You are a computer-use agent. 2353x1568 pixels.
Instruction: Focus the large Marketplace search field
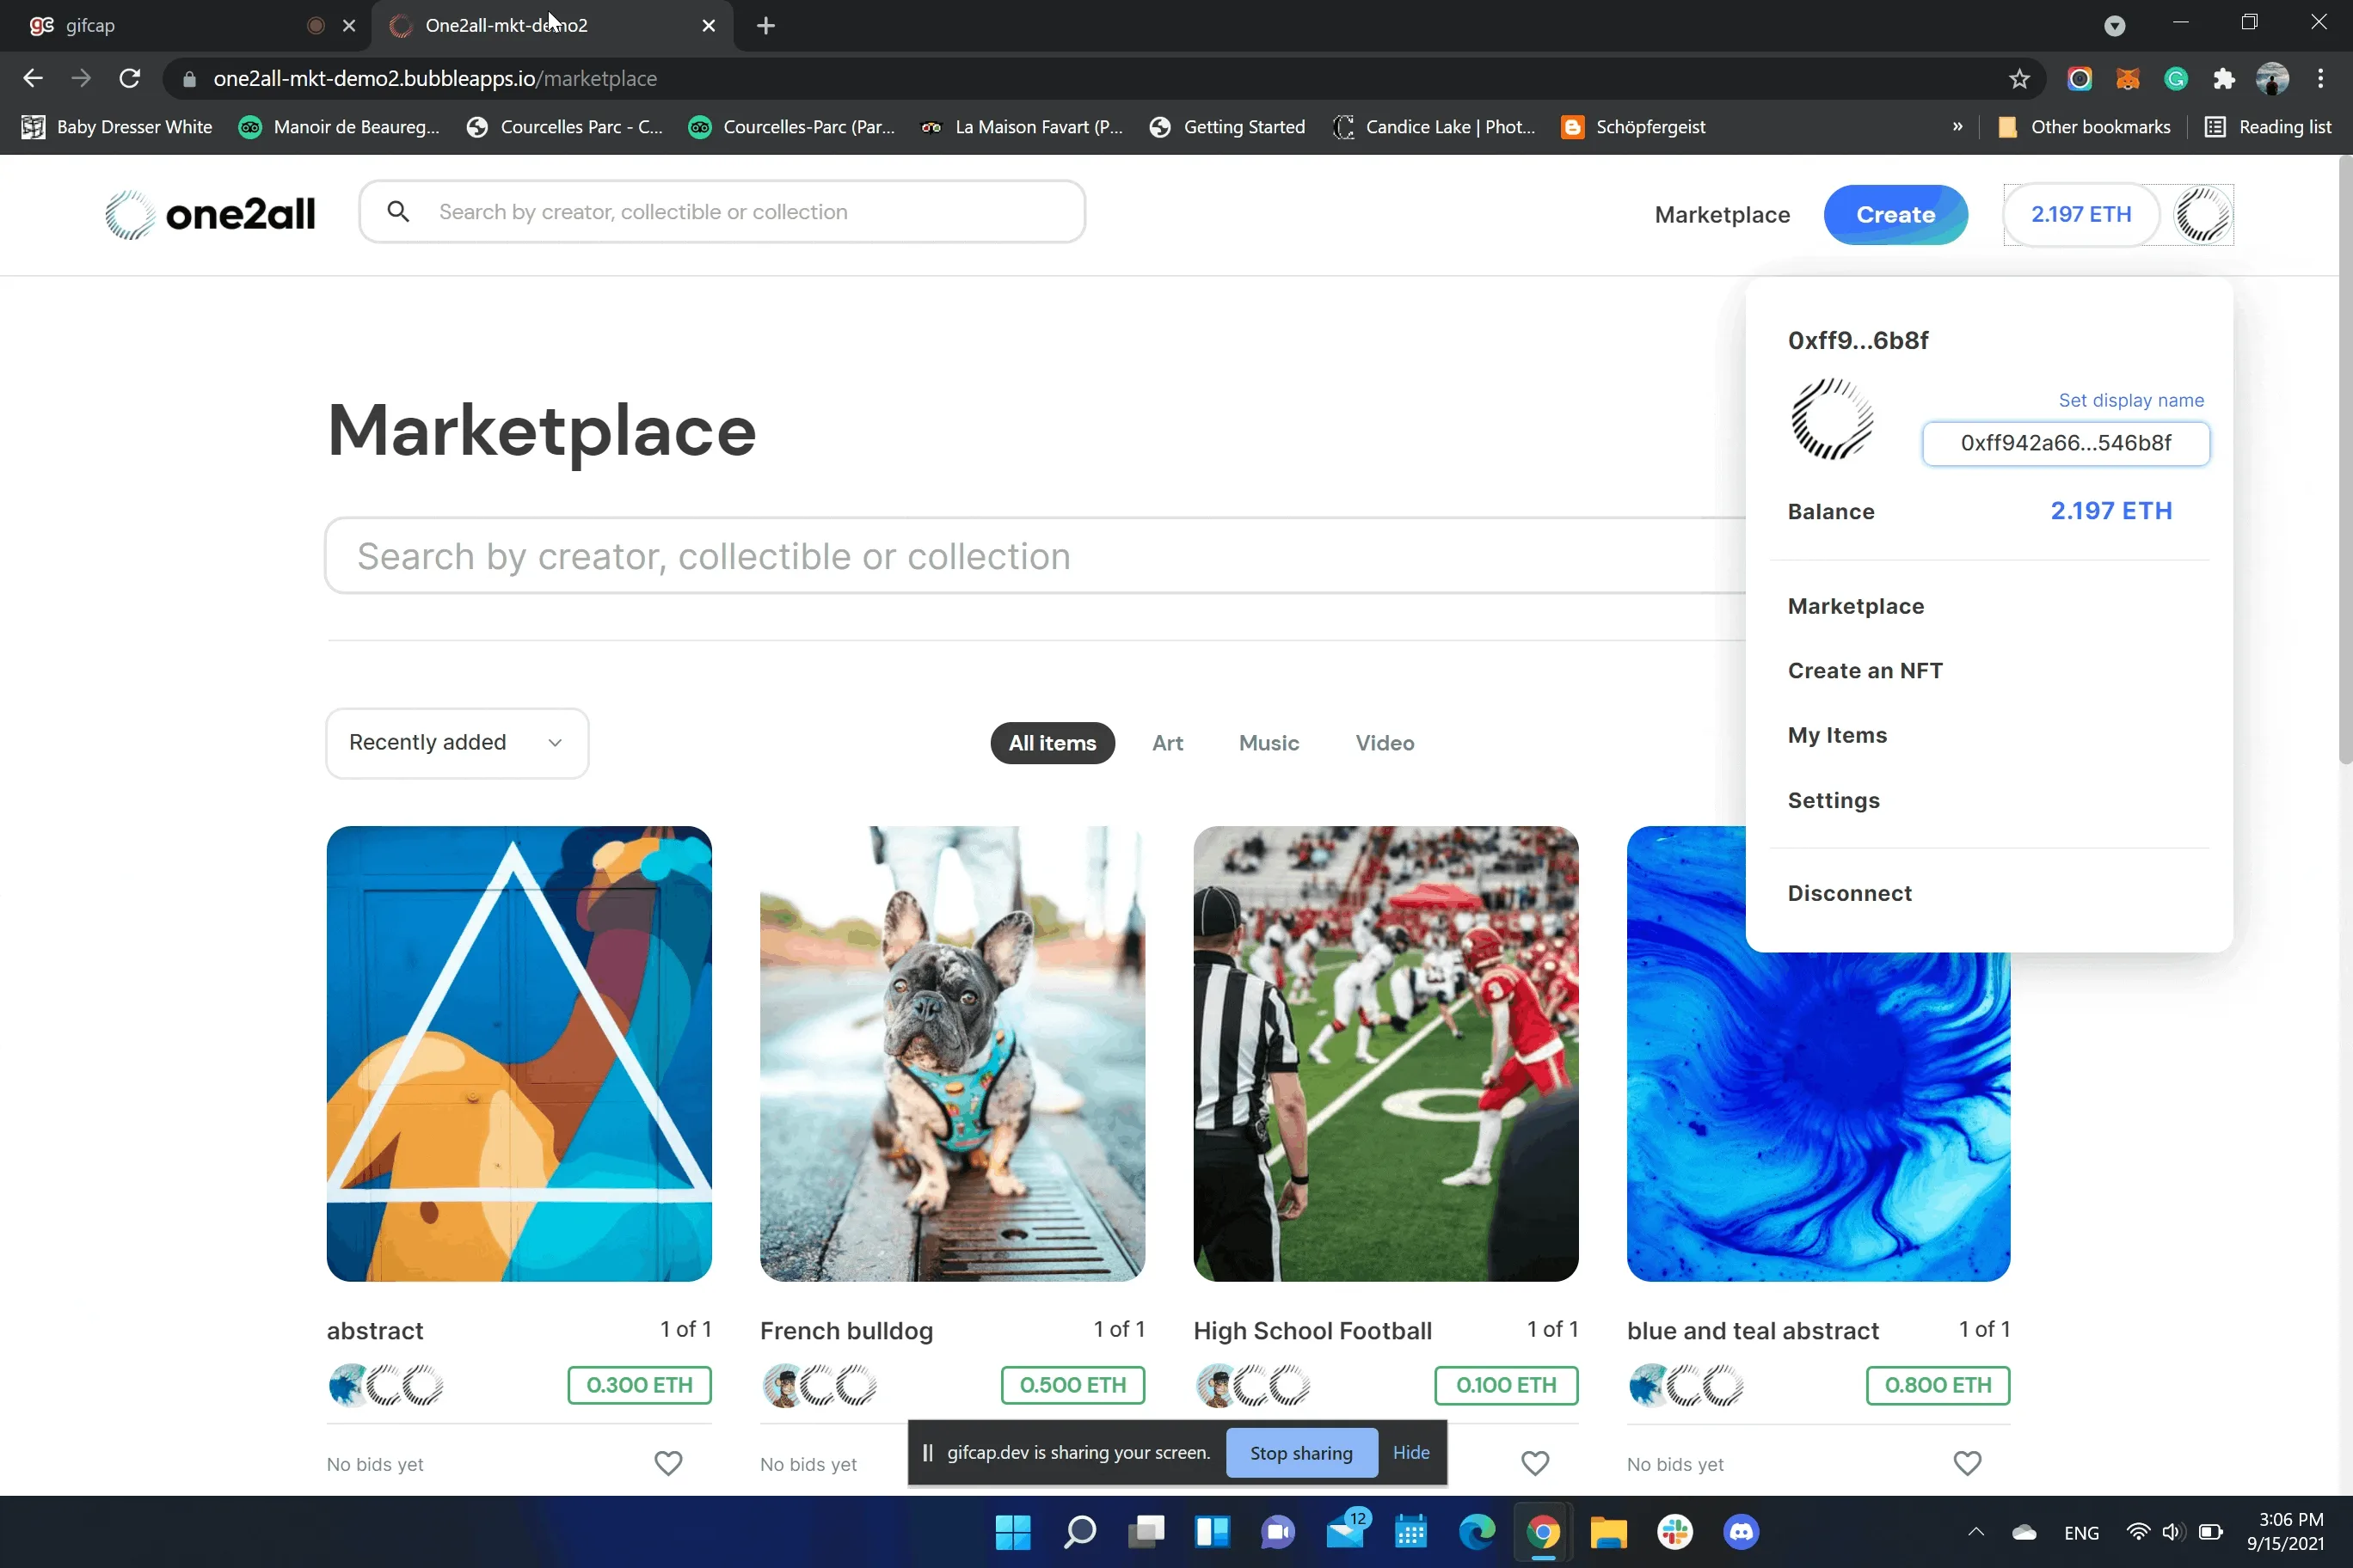tap(1035, 556)
